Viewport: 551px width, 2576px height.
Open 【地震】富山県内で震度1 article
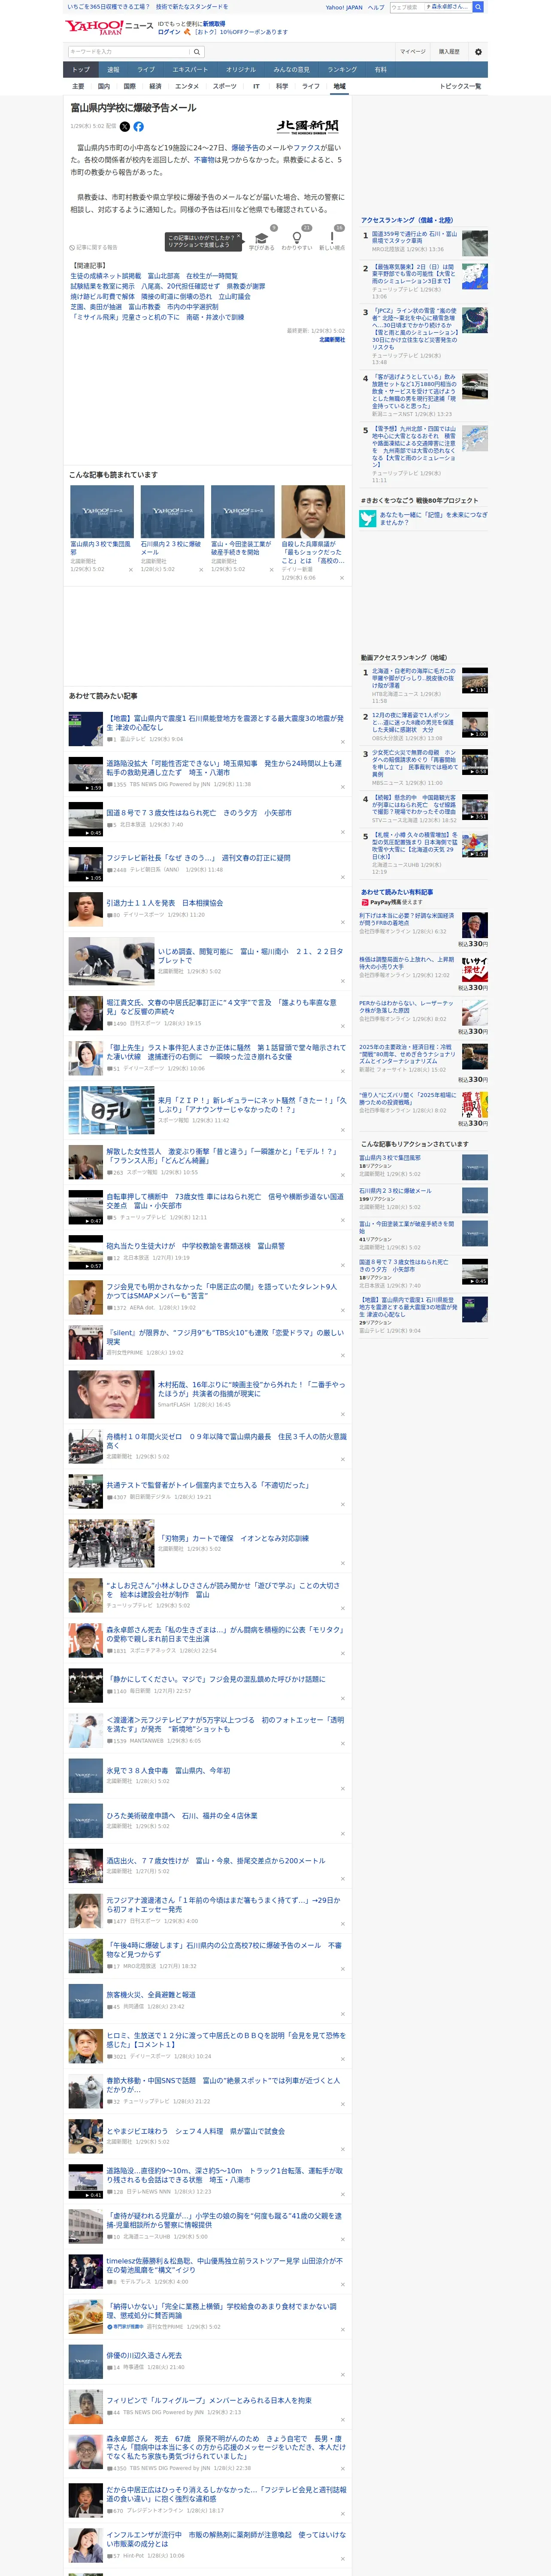[x=225, y=723]
